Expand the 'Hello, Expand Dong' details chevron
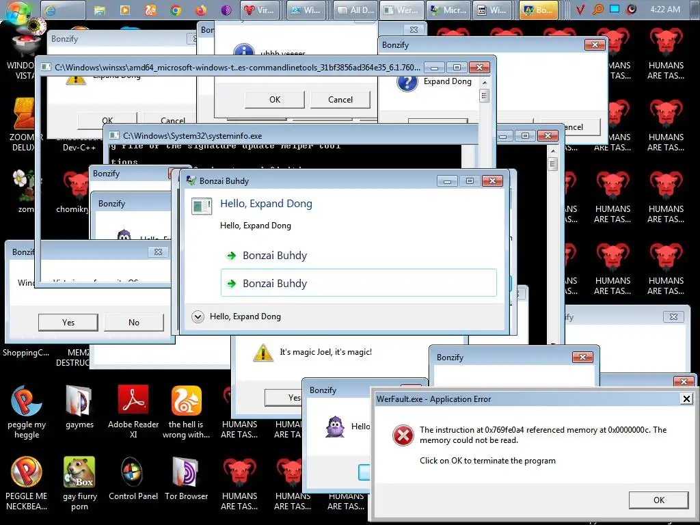700x525 pixels. (x=198, y=317)
